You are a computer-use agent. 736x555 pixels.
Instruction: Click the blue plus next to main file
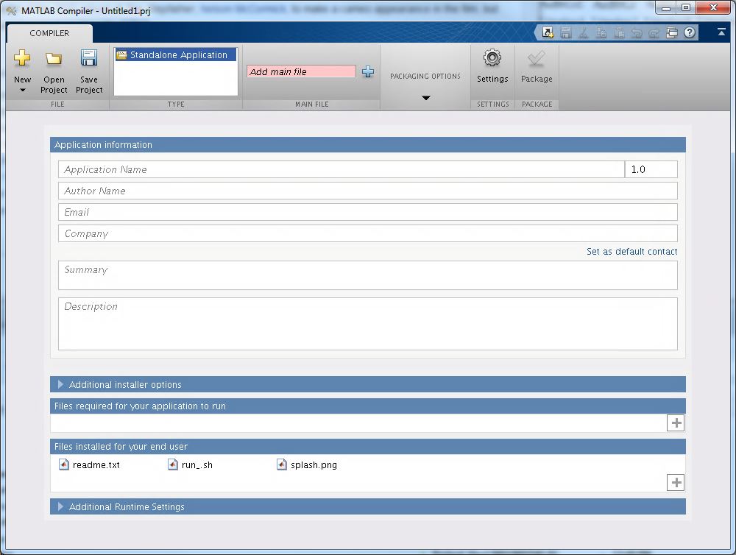click(x=368, y=72)
